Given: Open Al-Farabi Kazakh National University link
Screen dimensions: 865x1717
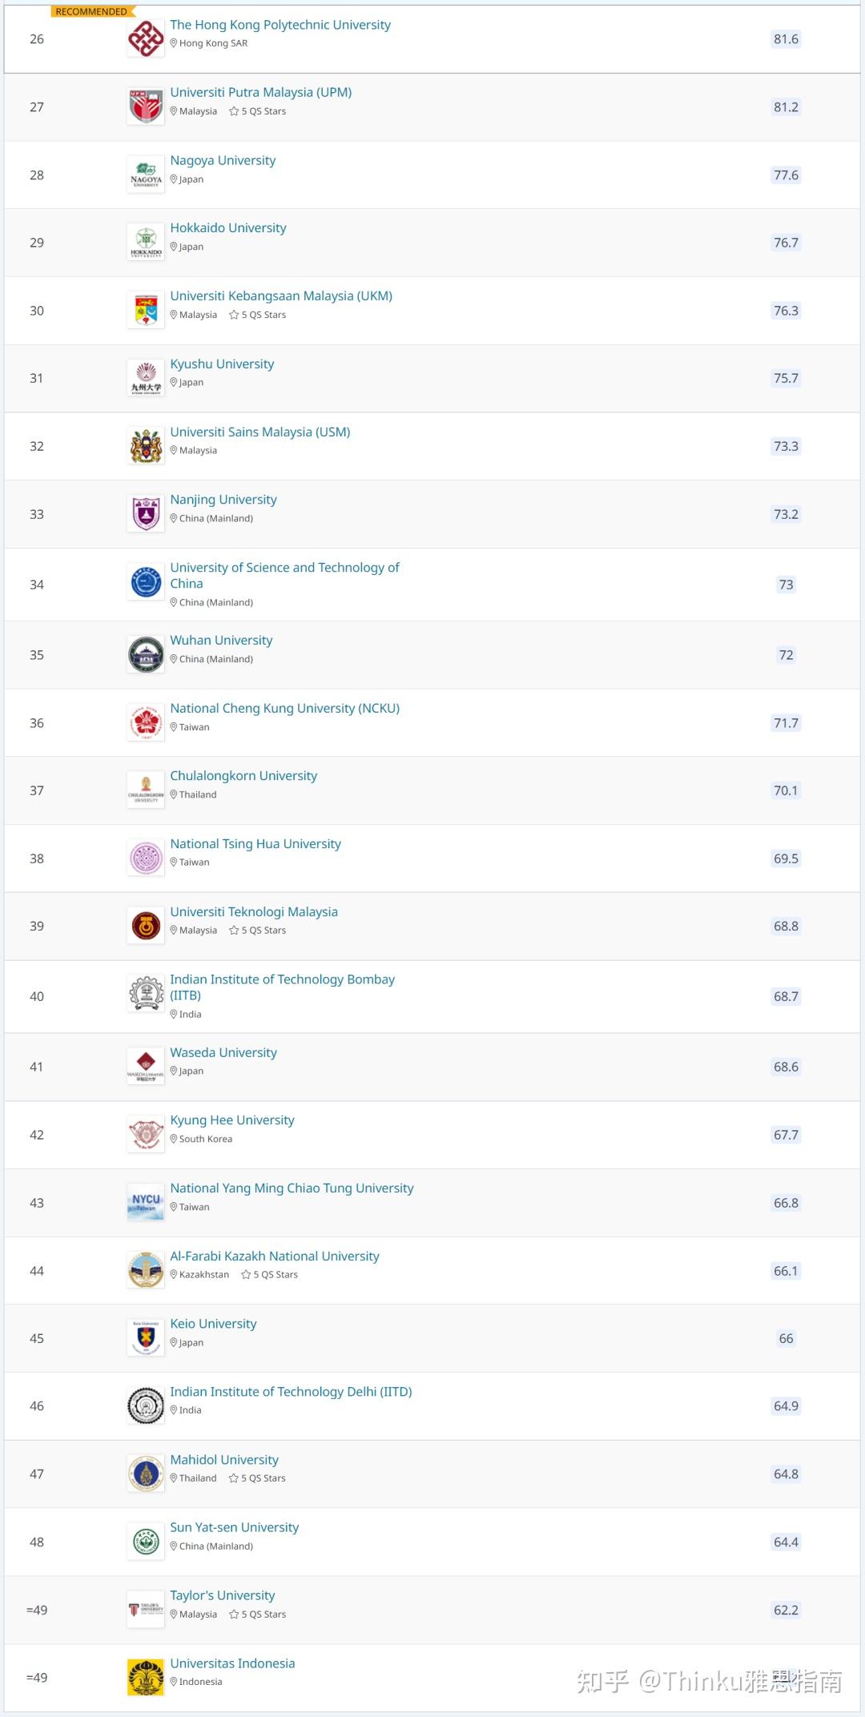Looking at the screenshot, I should click(275, 1257).
